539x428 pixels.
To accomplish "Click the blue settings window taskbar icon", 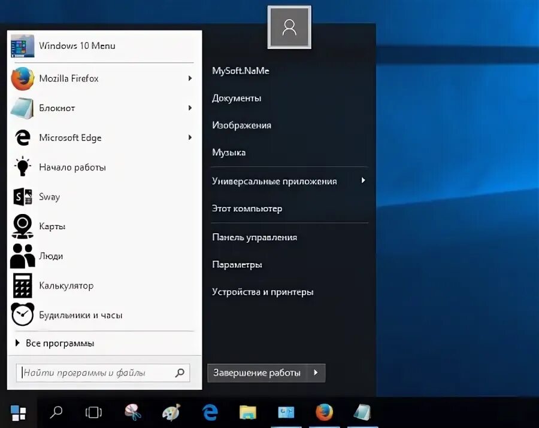I will [x=286, y=412].
